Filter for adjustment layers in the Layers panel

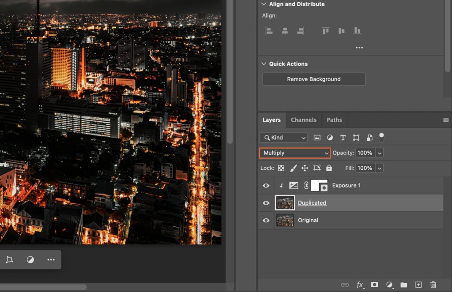pyautogui.click(x=330, y=138)
